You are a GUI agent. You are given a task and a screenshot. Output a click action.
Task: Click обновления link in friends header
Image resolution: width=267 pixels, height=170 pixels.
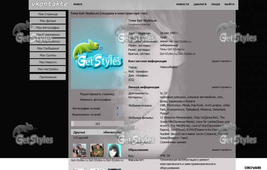tap(112, 132)
